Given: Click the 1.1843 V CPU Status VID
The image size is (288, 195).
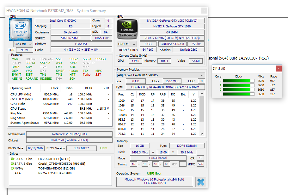Looking at the screenshot, I should click(x=103, y=109).
